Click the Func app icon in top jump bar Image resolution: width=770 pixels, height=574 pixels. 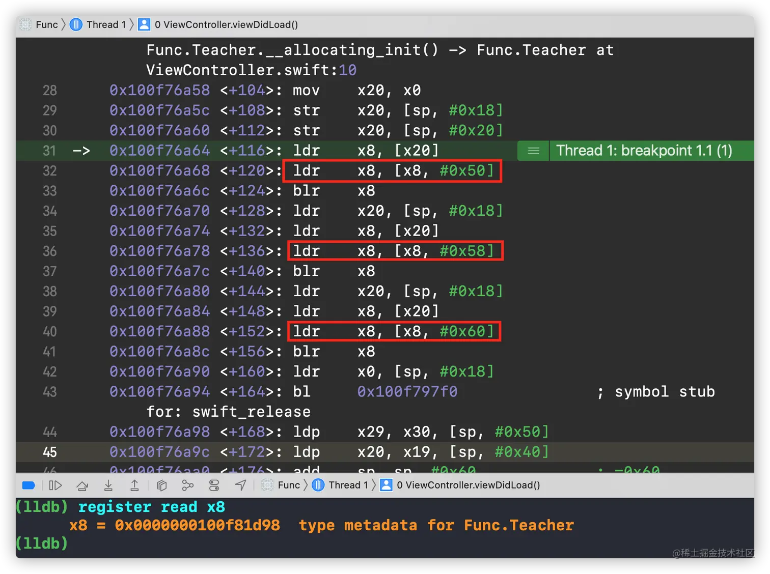tap(25, 24)
